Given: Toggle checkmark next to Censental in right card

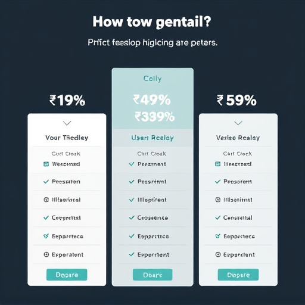Looking at the screenshot, I should (x=218, y=217).
